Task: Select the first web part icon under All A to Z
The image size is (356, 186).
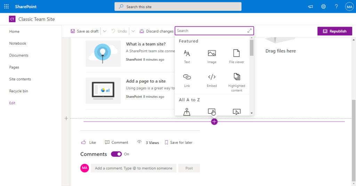Action: (x=187, y=112)
